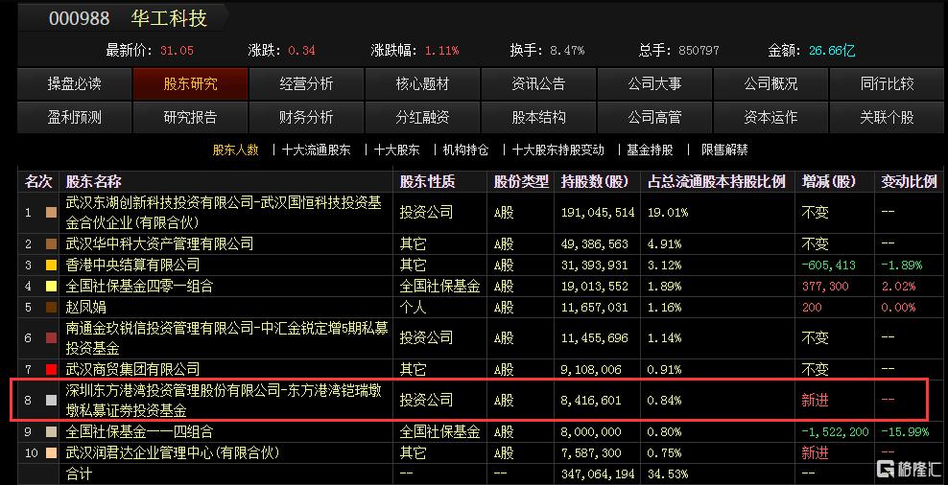Select color swatch for 武汉华中科大资产管理 row

pos(52,244)
